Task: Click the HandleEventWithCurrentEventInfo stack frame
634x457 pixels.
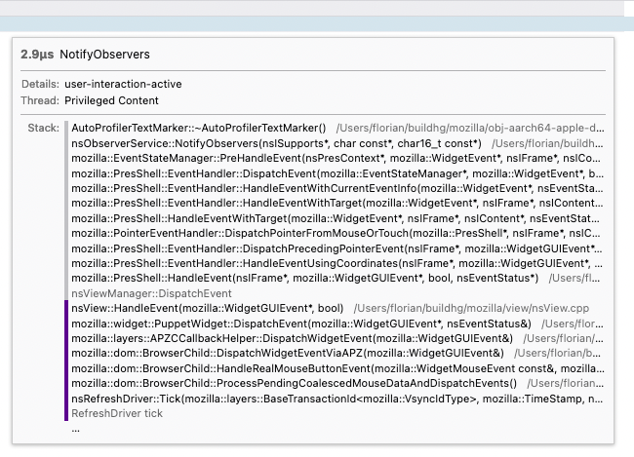Action: pyautogui.click(x=337, y=189)
